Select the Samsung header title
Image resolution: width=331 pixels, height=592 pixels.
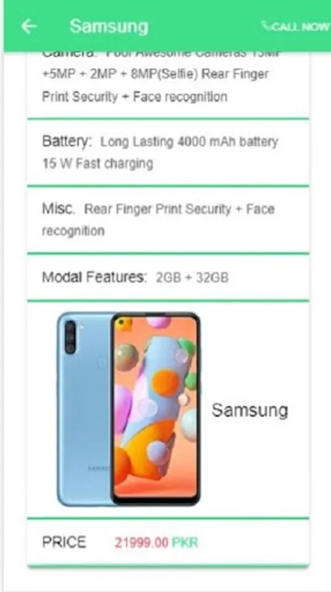[109, 26]
